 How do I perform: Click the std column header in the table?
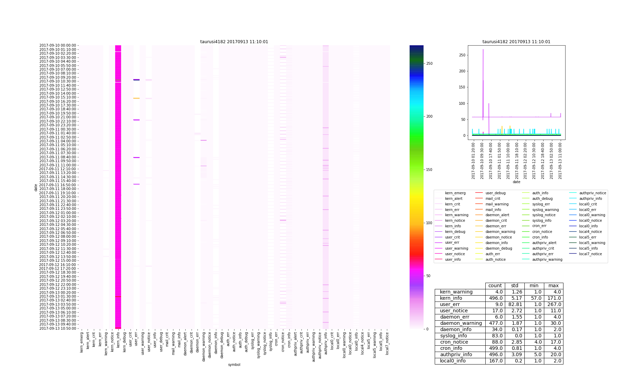click(515, 285)
